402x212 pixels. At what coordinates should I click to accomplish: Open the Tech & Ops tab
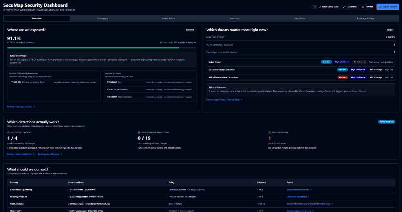[300, 18]
